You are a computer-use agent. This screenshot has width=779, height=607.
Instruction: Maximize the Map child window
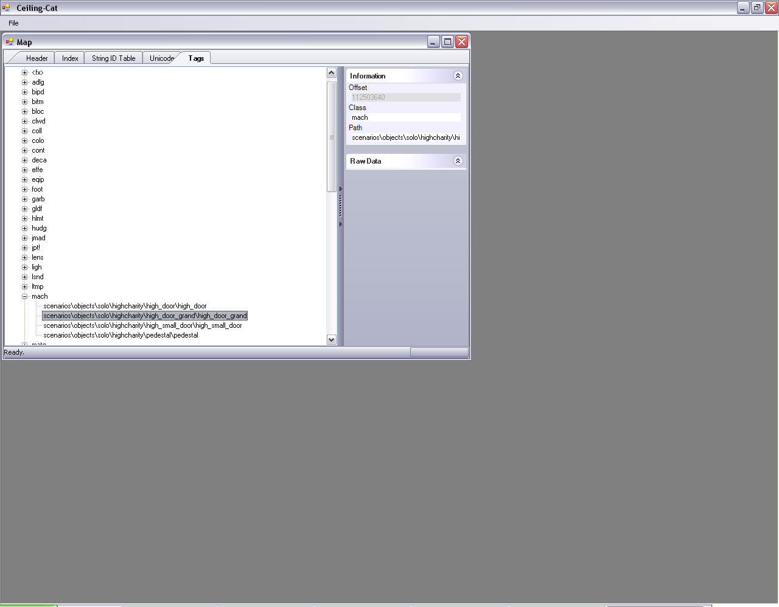[x=447, y=42]
